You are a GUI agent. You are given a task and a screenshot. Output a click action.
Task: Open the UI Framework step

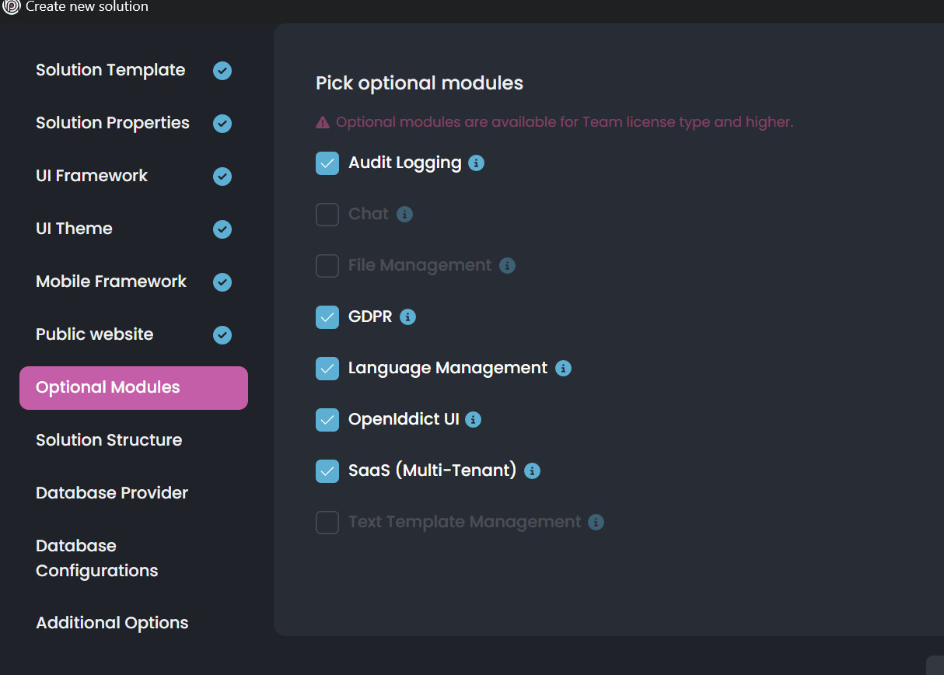coord(92,176)
